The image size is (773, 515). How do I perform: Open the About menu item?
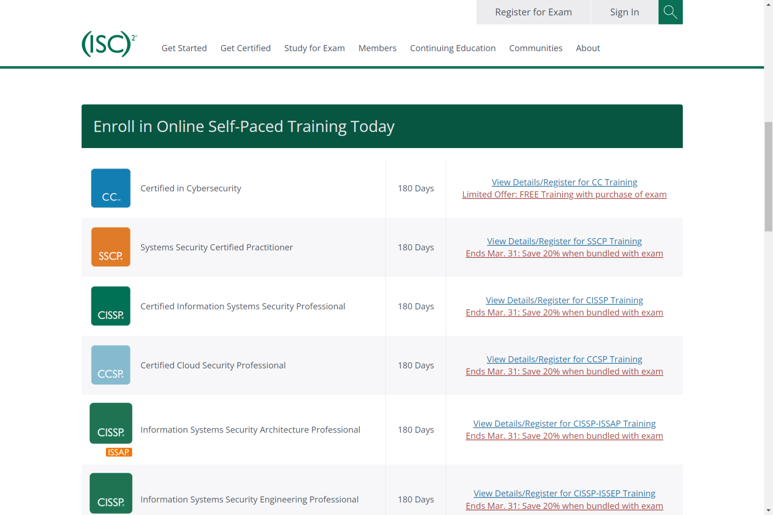click(587, 48)
